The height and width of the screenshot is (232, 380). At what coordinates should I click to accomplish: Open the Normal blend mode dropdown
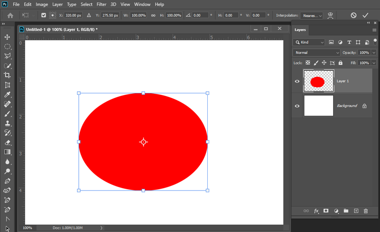(316, 52)
